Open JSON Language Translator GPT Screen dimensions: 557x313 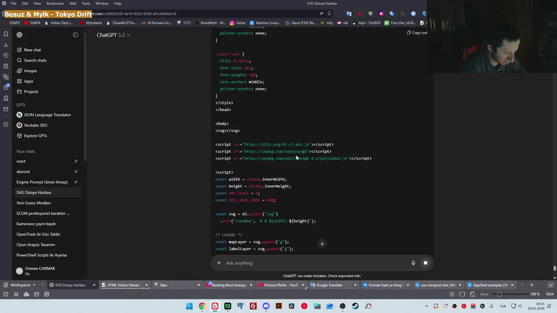click(x=47, y=115)
